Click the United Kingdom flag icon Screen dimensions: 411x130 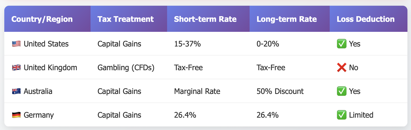tap(16, 67)
